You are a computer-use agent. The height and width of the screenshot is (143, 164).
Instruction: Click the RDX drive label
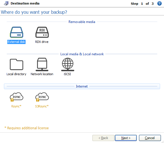click(42, 42)
